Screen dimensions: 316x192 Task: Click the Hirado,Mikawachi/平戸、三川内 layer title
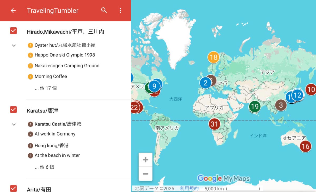(x=66, y=32)
